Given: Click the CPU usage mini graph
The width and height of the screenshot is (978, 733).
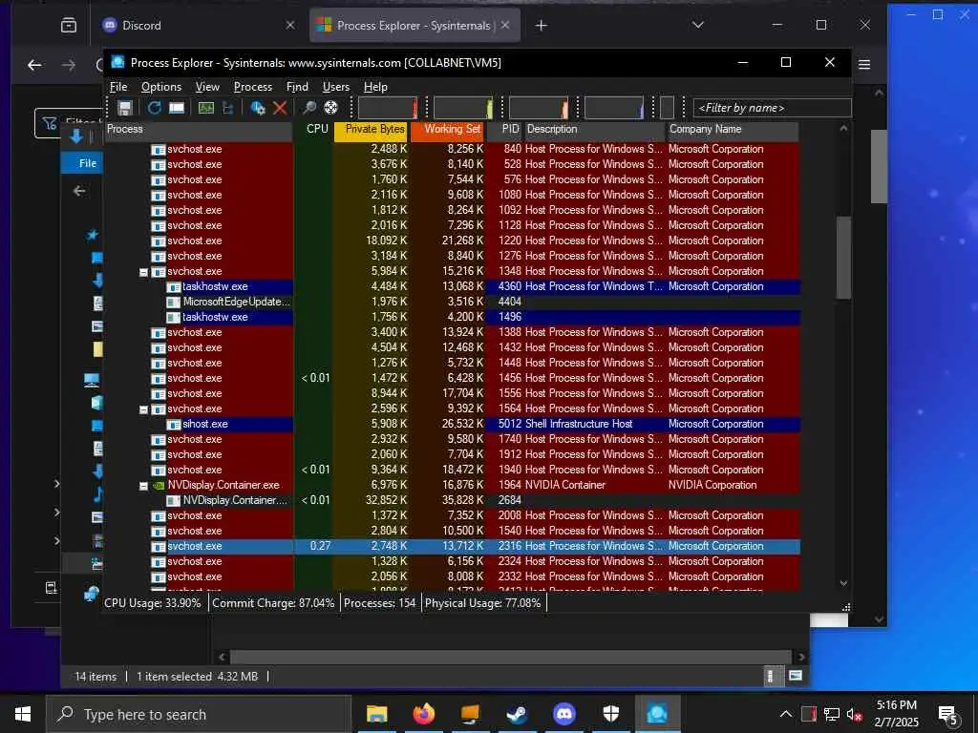Looking at the screenshot, I should [388, 108].
